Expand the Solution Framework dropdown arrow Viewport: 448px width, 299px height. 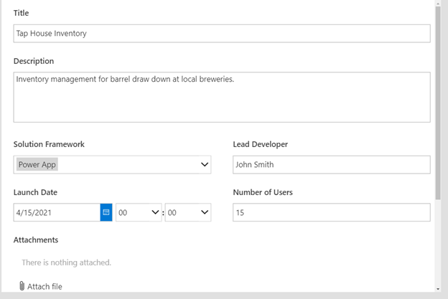[205, 165]
